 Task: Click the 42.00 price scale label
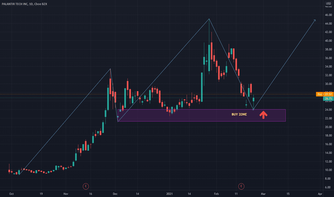[x=328, y=32]
